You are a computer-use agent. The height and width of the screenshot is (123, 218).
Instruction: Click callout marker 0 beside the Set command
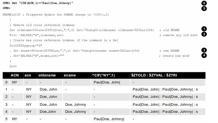coord(204,3)
